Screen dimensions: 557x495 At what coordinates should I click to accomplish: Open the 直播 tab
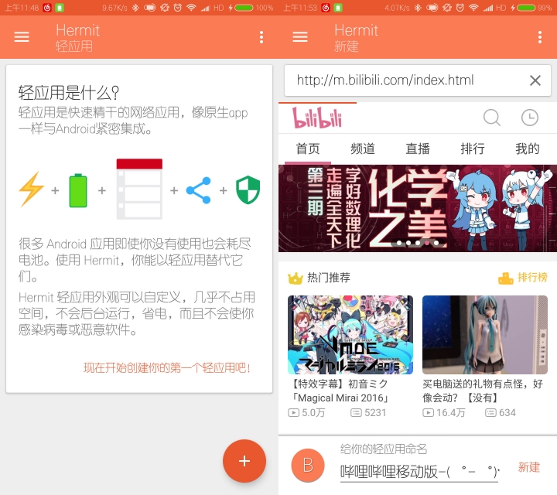click(418, 148)
